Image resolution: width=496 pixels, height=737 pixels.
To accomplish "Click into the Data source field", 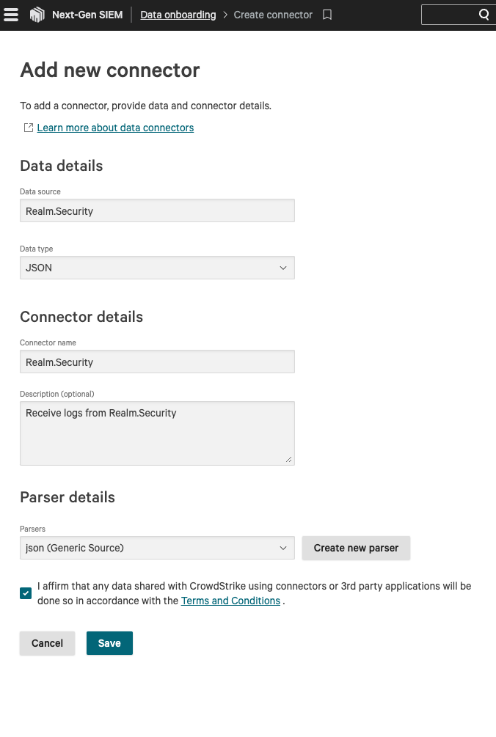I will pyautogui.click(x=157, y=210).
